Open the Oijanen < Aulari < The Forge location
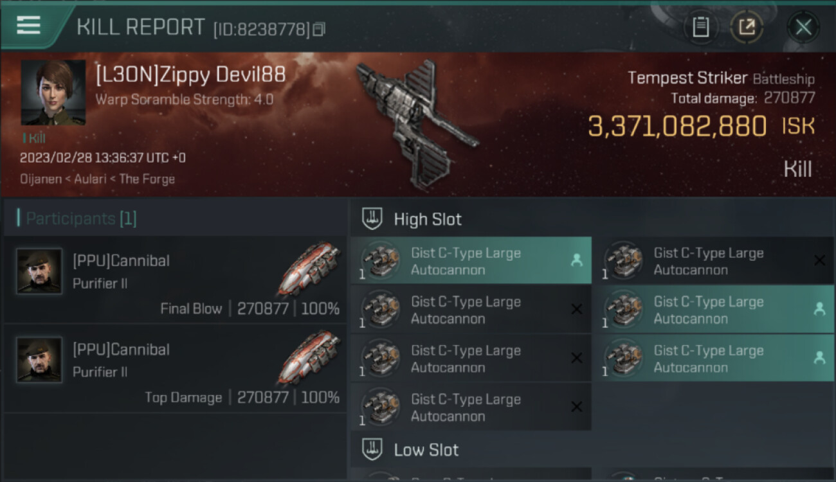 point(97,179)
